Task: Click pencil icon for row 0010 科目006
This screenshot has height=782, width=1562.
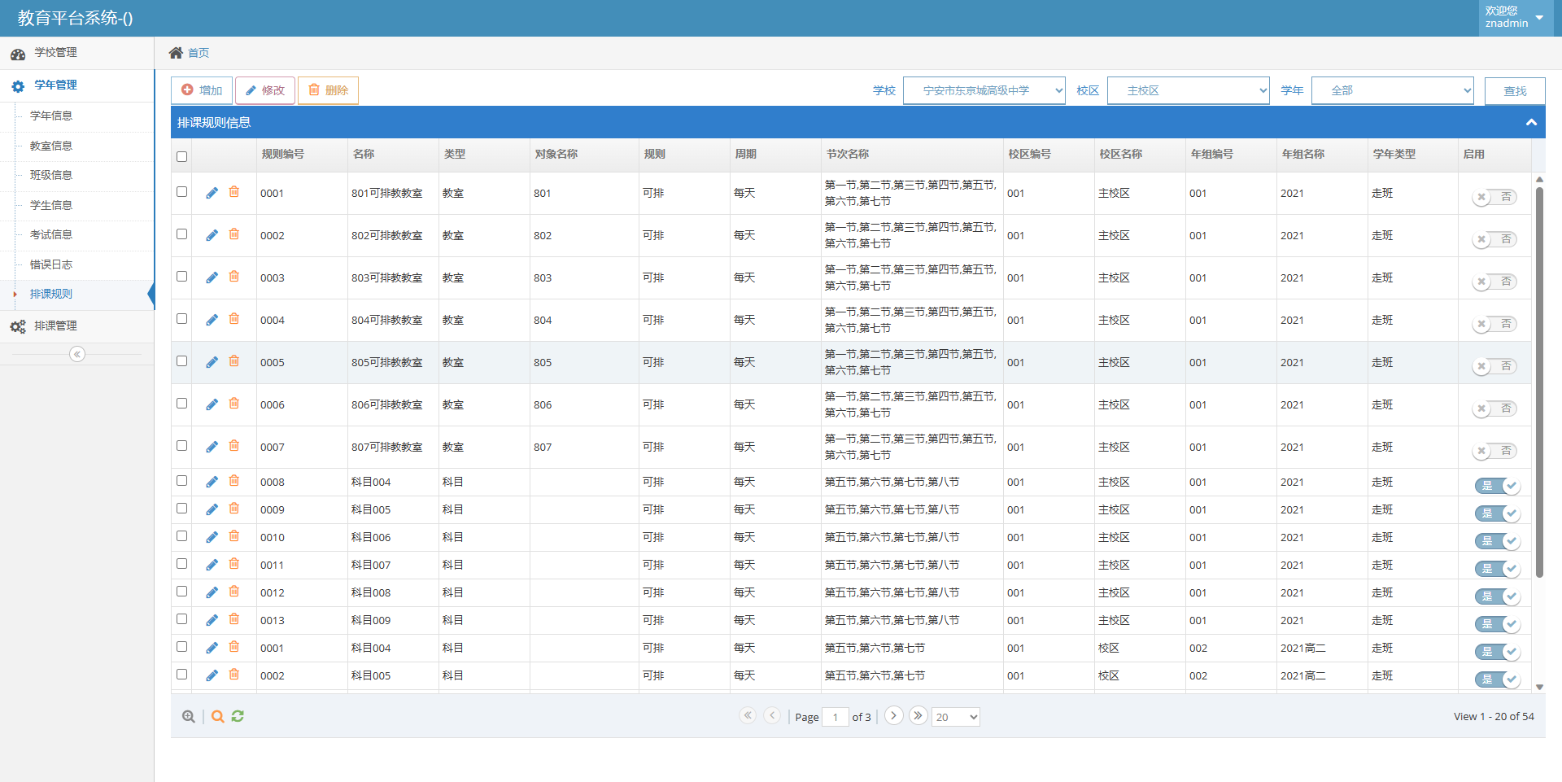Action: point(212,537)
